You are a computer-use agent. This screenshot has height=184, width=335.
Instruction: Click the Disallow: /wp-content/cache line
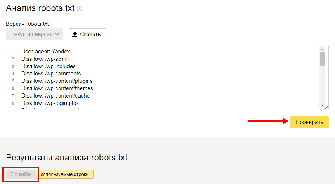[x=56, y=96]
